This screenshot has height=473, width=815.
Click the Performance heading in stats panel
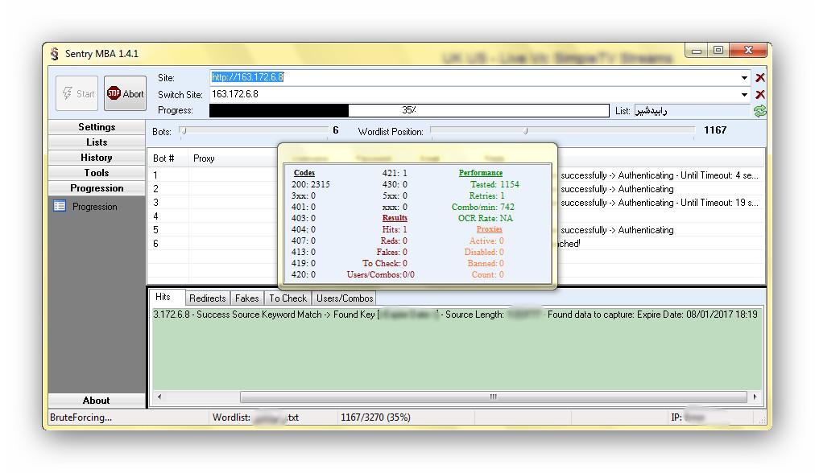point(480,173)
